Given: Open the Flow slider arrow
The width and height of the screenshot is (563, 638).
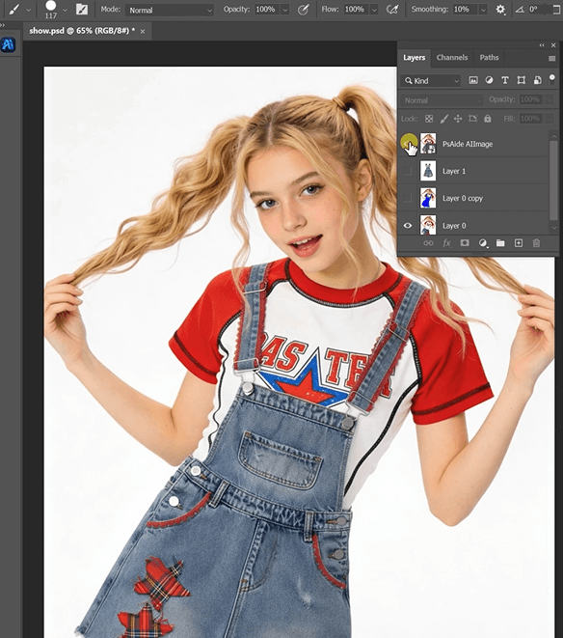Looking at the screenshot, I should 374,10.
